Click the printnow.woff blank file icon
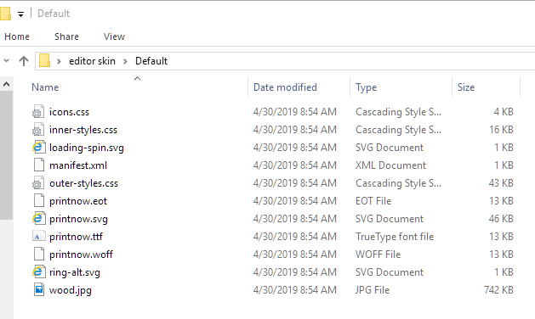The width and height of the screenshot is (535, 319). coord(38,254)
